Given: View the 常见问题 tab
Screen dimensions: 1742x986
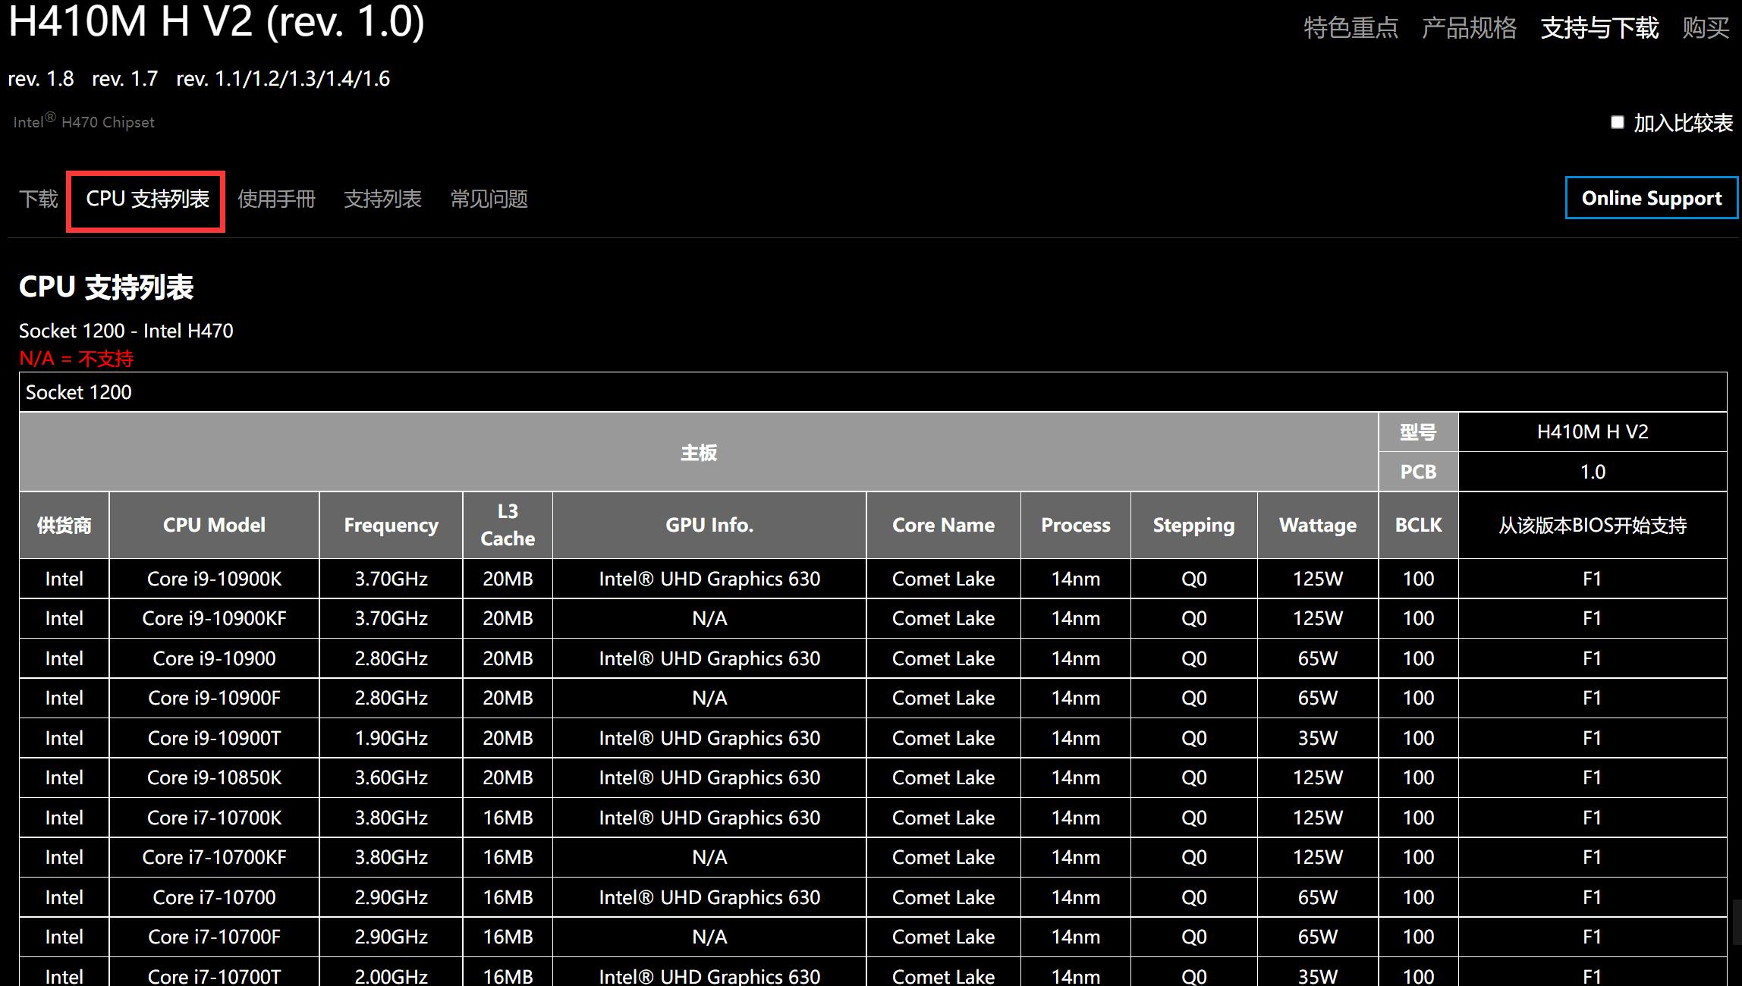Looking at the screenshot, I should tap(489, 198).
